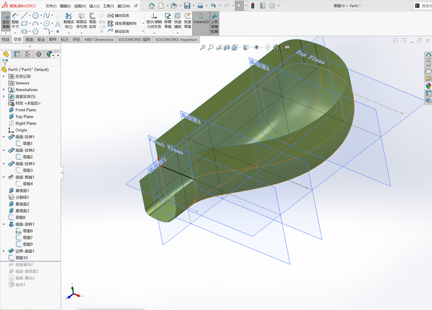
Task: Expand the Annotations tree node
Action: click(3, 89)
